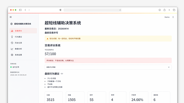This screenshot has height=103, width=184.
Task: Click the 交易评分系统 section heading
Action: [x=52, y=45]
